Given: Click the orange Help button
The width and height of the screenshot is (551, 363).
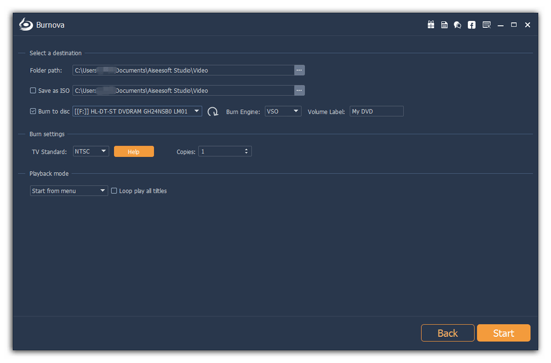Looking at the screenshot, I should click(134, 151).
